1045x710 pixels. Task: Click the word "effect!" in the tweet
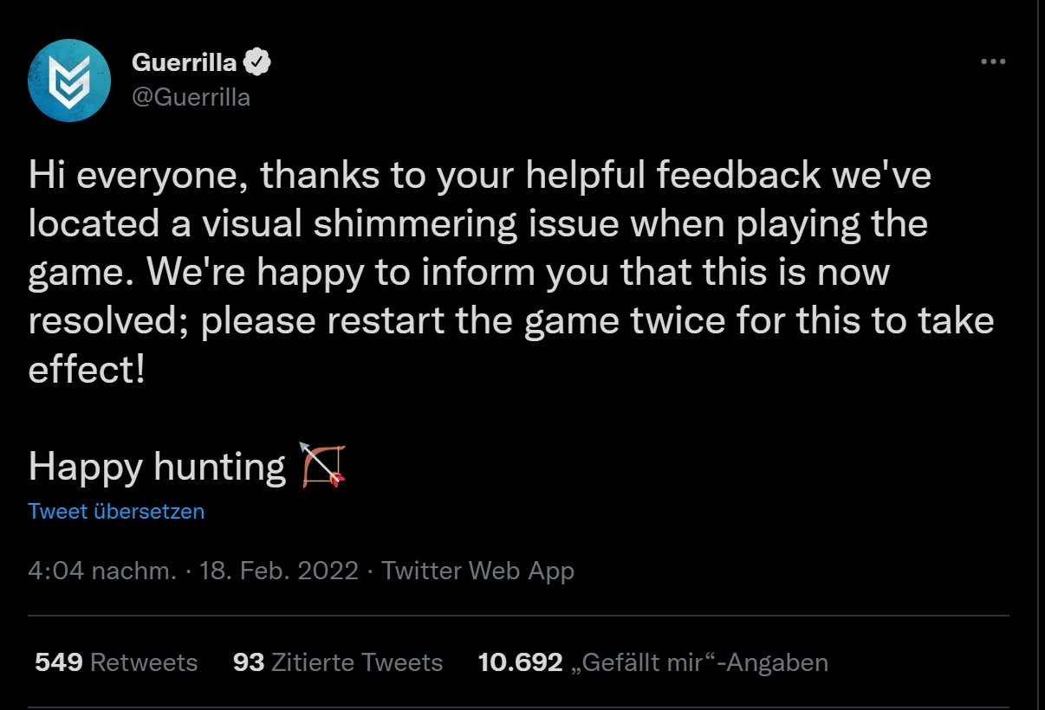pyautogui.click(x=87, y=370)
